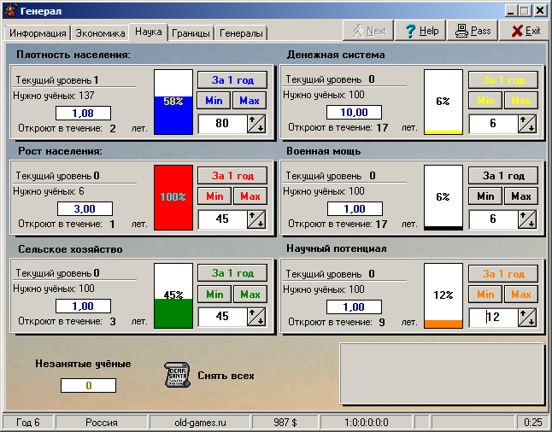The width and height of the screenshot is (552, 432).
Task: Click the stepper arrows for Сельское хозяйство
Action: (x=256, y=317)
